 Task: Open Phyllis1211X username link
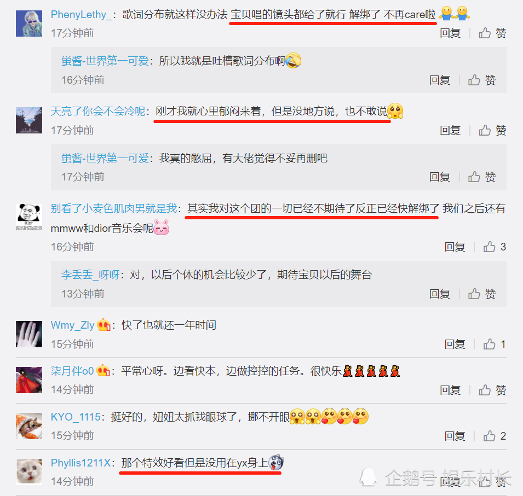(81, 463)
